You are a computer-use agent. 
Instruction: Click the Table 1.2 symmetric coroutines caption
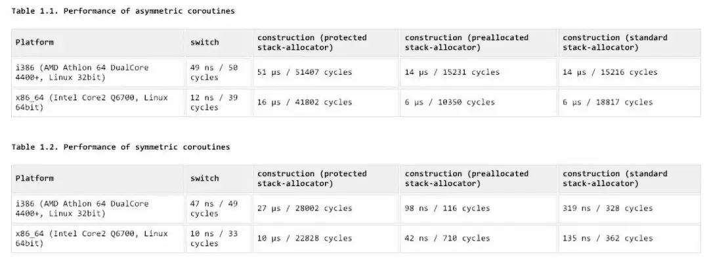click(x=120, y=147)
